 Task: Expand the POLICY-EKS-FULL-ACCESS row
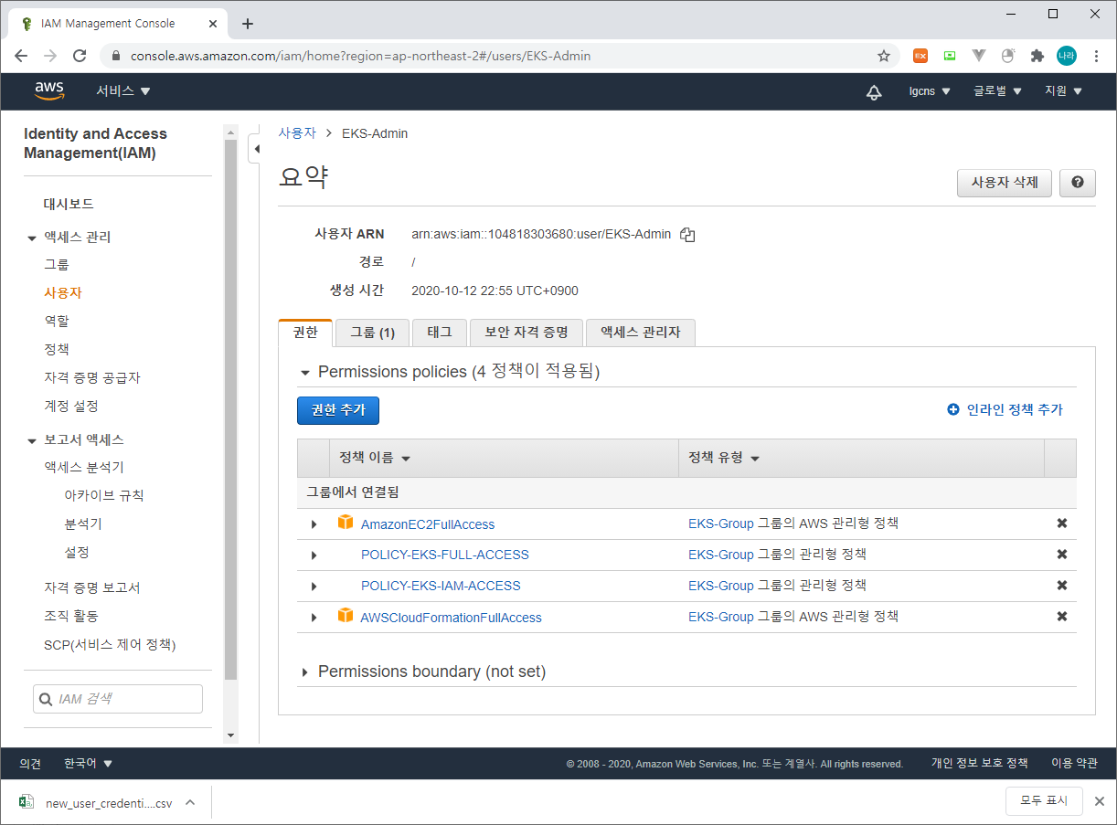[x=314, y=555]
